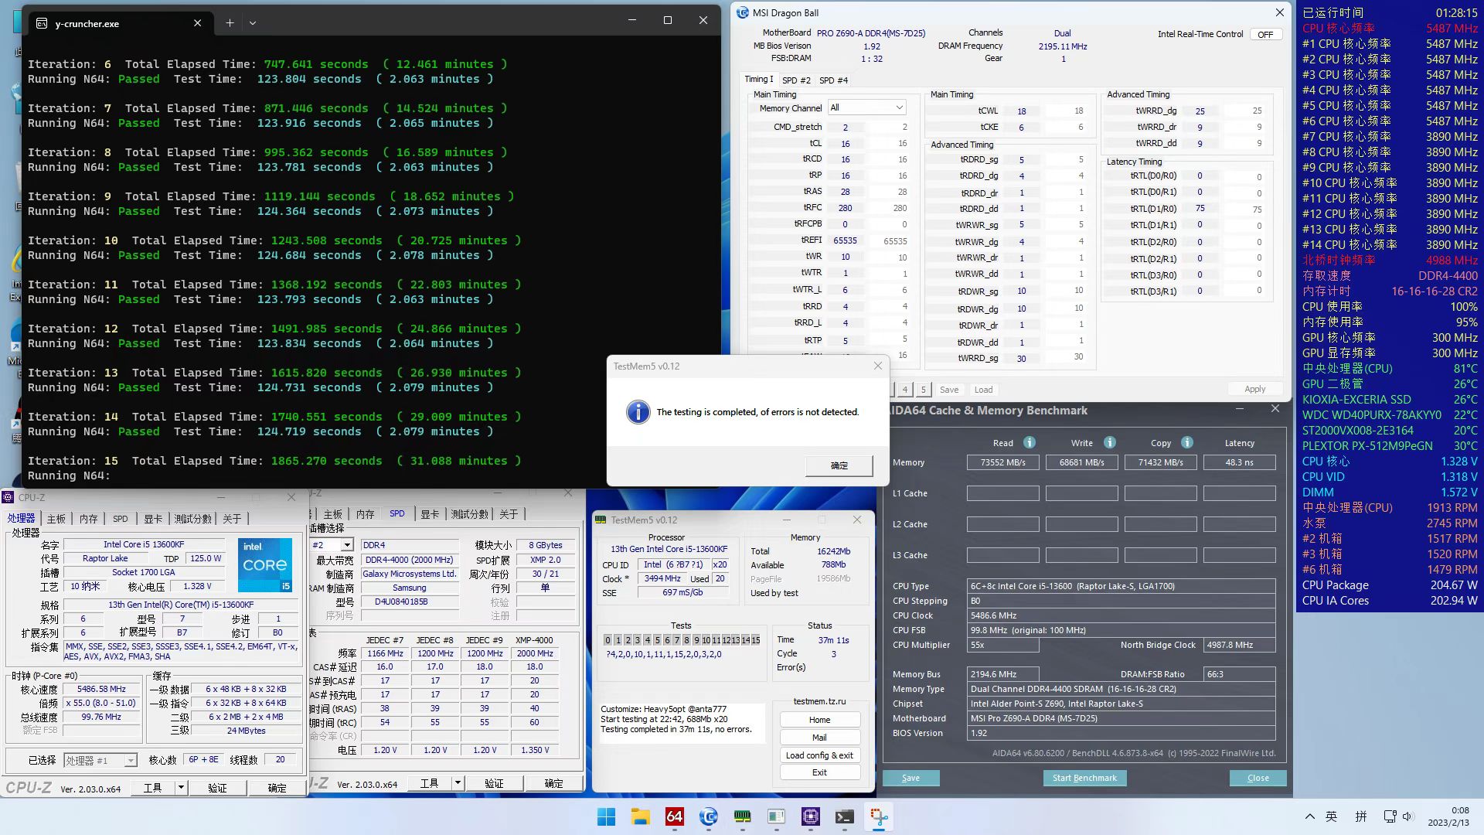Open the Snipping Tool taskbar icon

[879, 816]
